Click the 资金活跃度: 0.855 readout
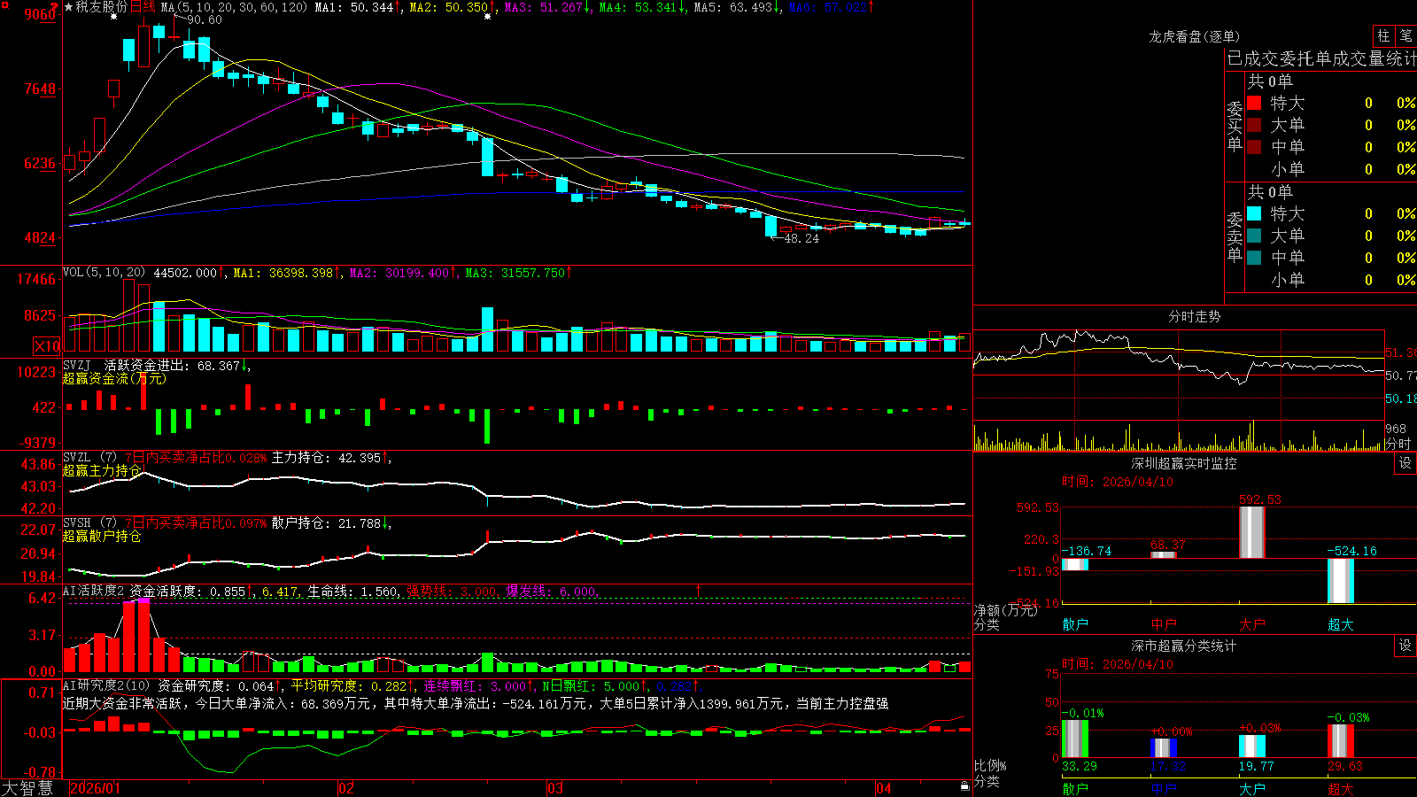The image size is (1417, 797). pyautogui.click(x=188, y=591)
